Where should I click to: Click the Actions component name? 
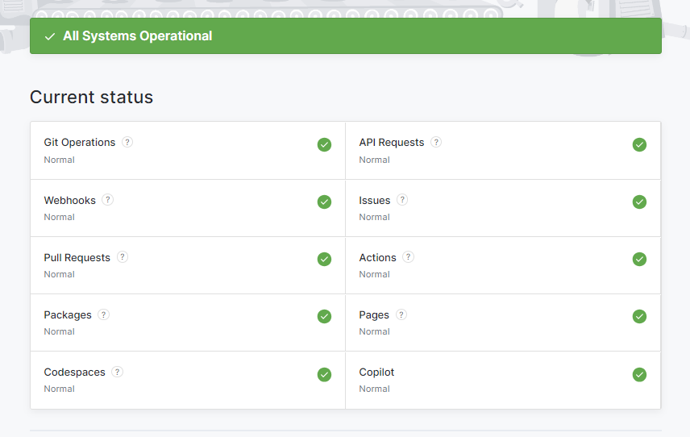[x=377, y=257]
